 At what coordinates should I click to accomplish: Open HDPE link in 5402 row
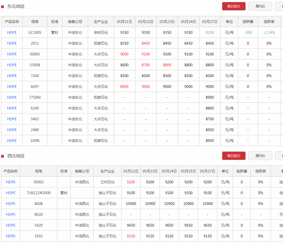tap(12, 119)
